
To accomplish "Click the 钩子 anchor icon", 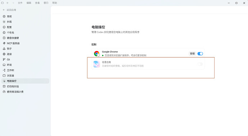I will (4, 49).
